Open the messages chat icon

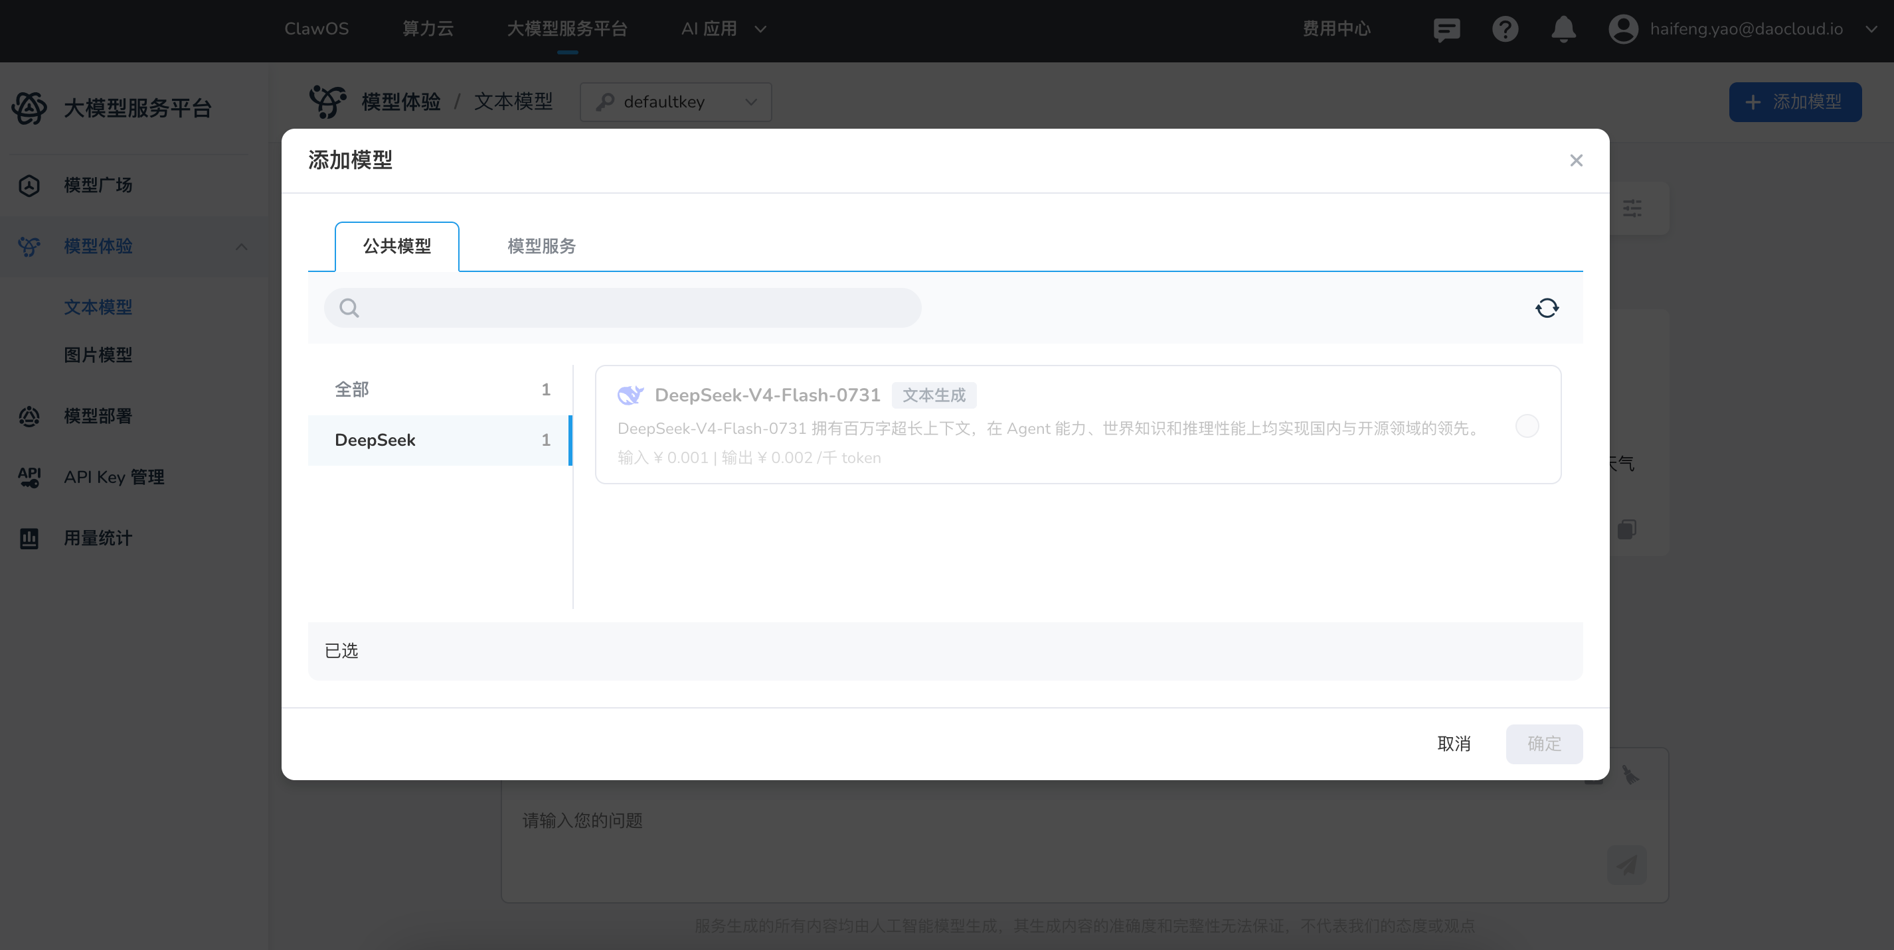point(1446,29)
